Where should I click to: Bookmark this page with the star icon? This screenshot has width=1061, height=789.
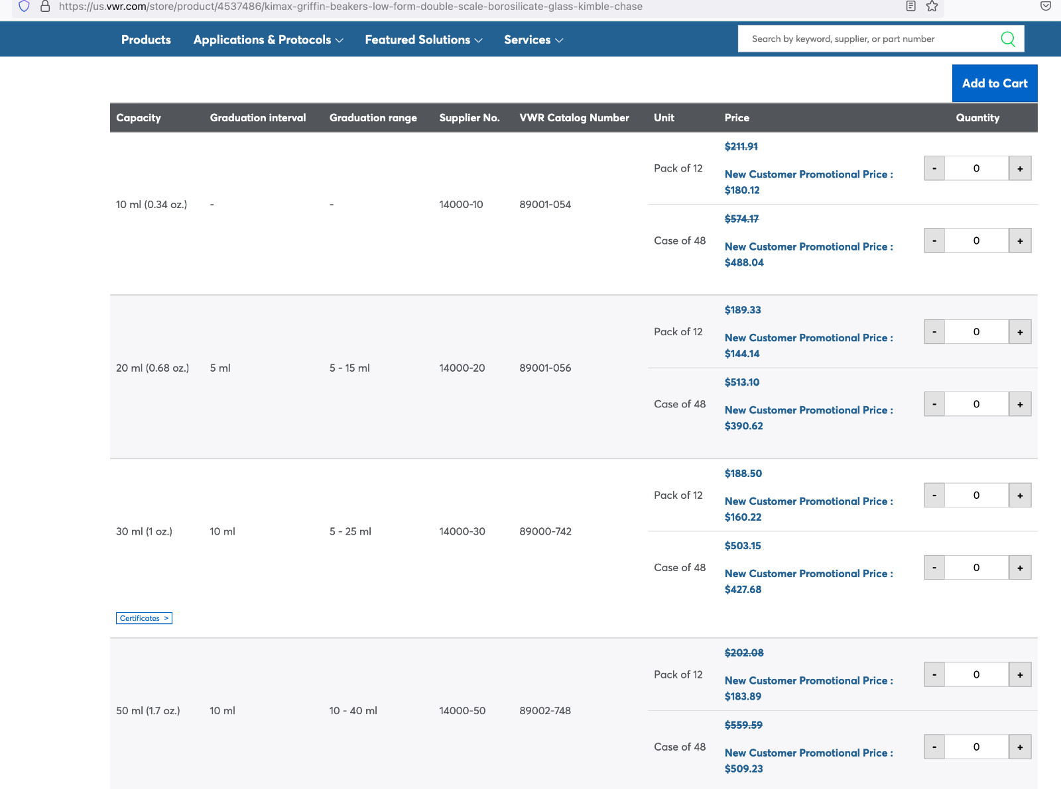pyautogui.click(x=932, y=7)
